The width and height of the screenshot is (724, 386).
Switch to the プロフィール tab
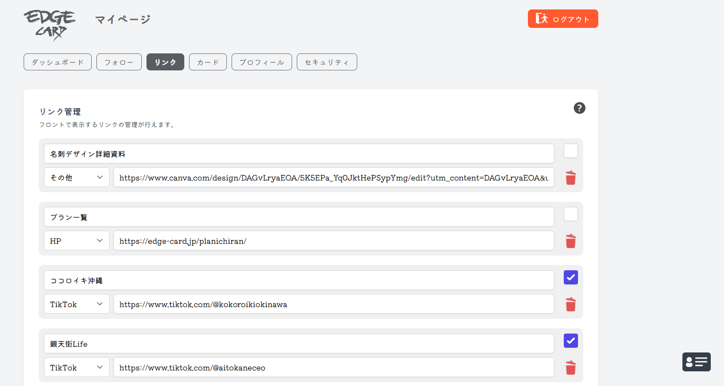pyautogui.click(x=261, y=62)
